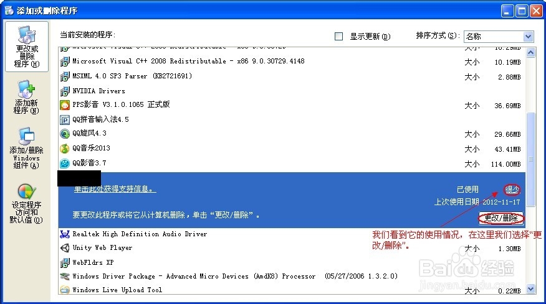546x304 pixels.
Task: Select the WebFldrs XP entry
Action: click(x=292, y=262)
